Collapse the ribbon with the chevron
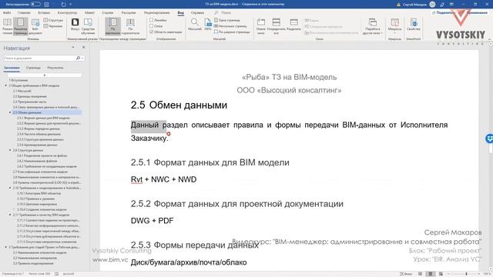 (x=490, y=39)
